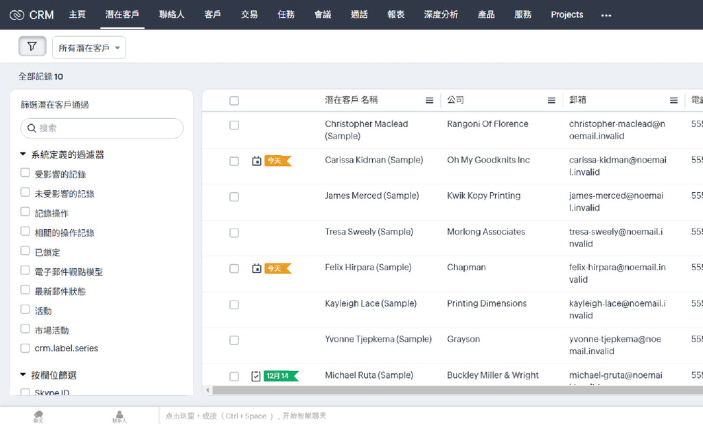Click calendar task icon beside Carissa Kidman
This screenshot has width=703, height=424.
tap(255, 161)
